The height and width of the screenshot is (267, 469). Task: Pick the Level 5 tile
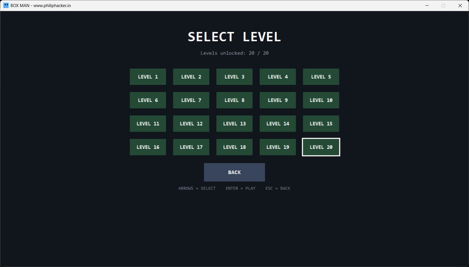[321, 77]
